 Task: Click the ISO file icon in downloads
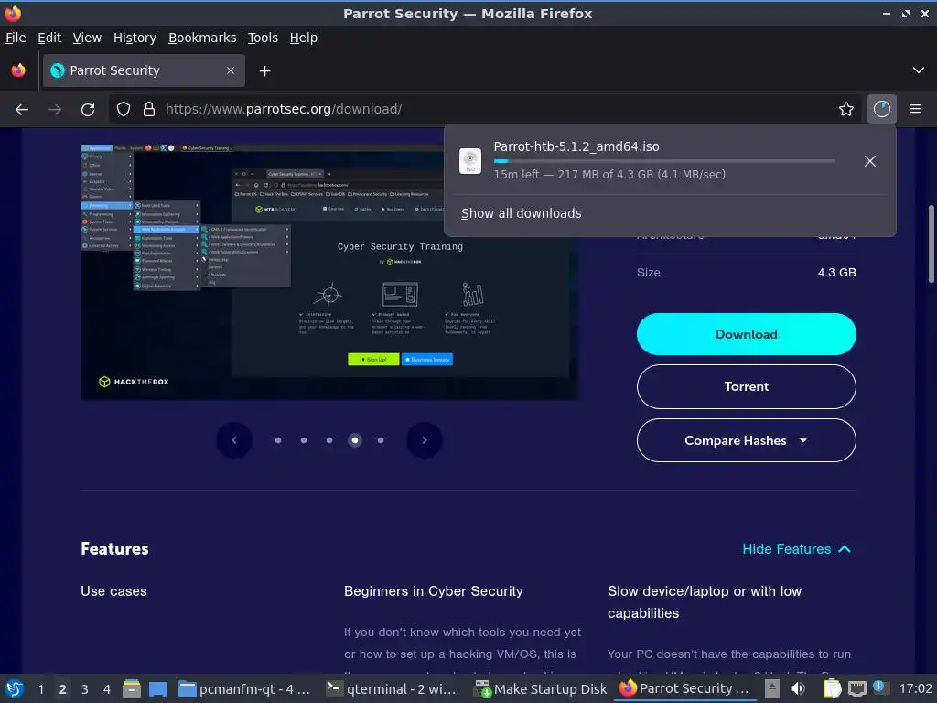[470, 161]
